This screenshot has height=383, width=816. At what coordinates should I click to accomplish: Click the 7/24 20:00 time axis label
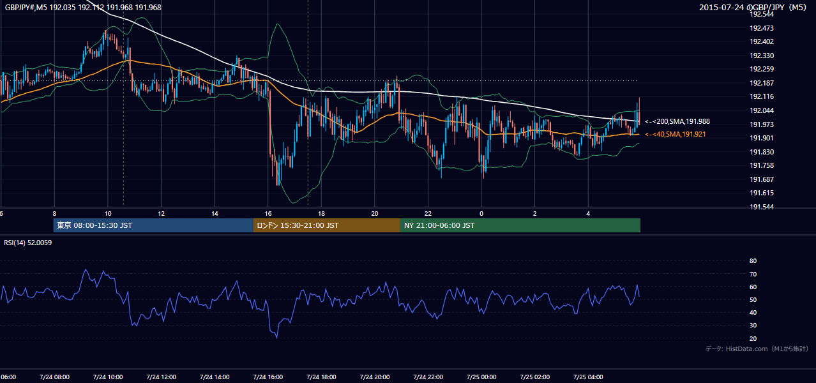tap(374, 377)
